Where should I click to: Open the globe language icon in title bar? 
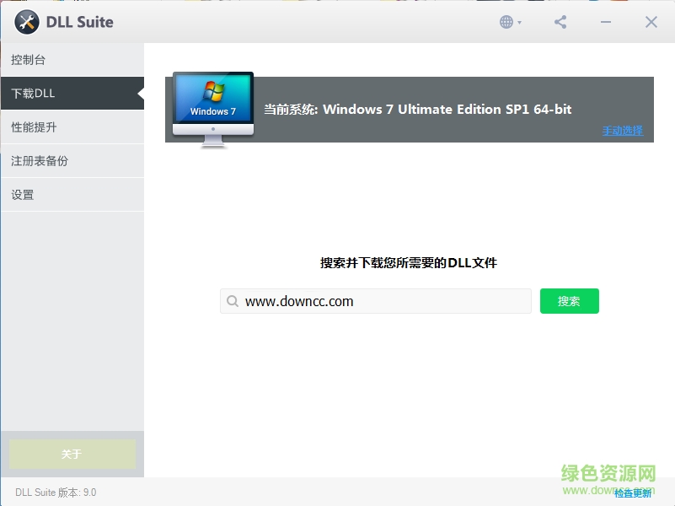[505, 21]
